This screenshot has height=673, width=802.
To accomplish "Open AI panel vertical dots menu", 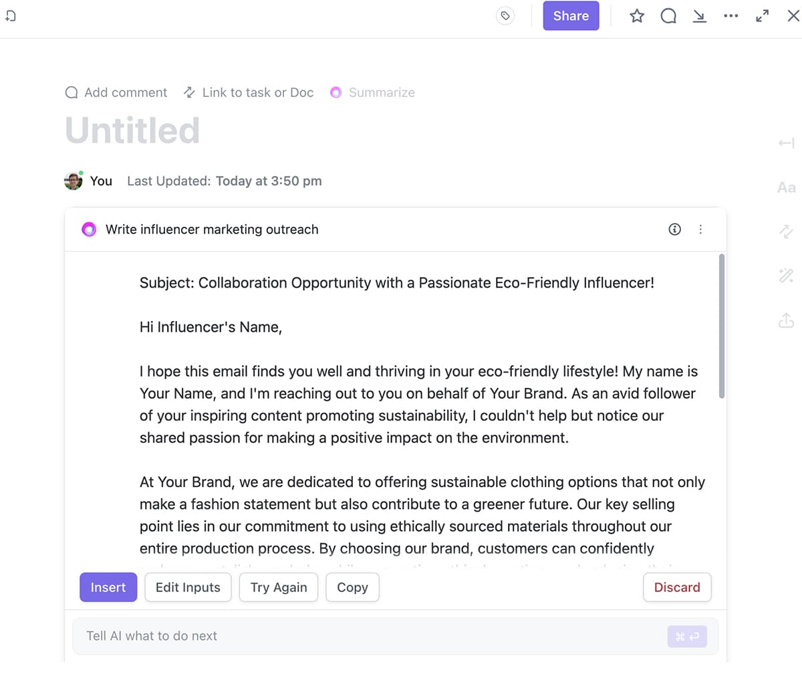I will [x=700, y=229].
